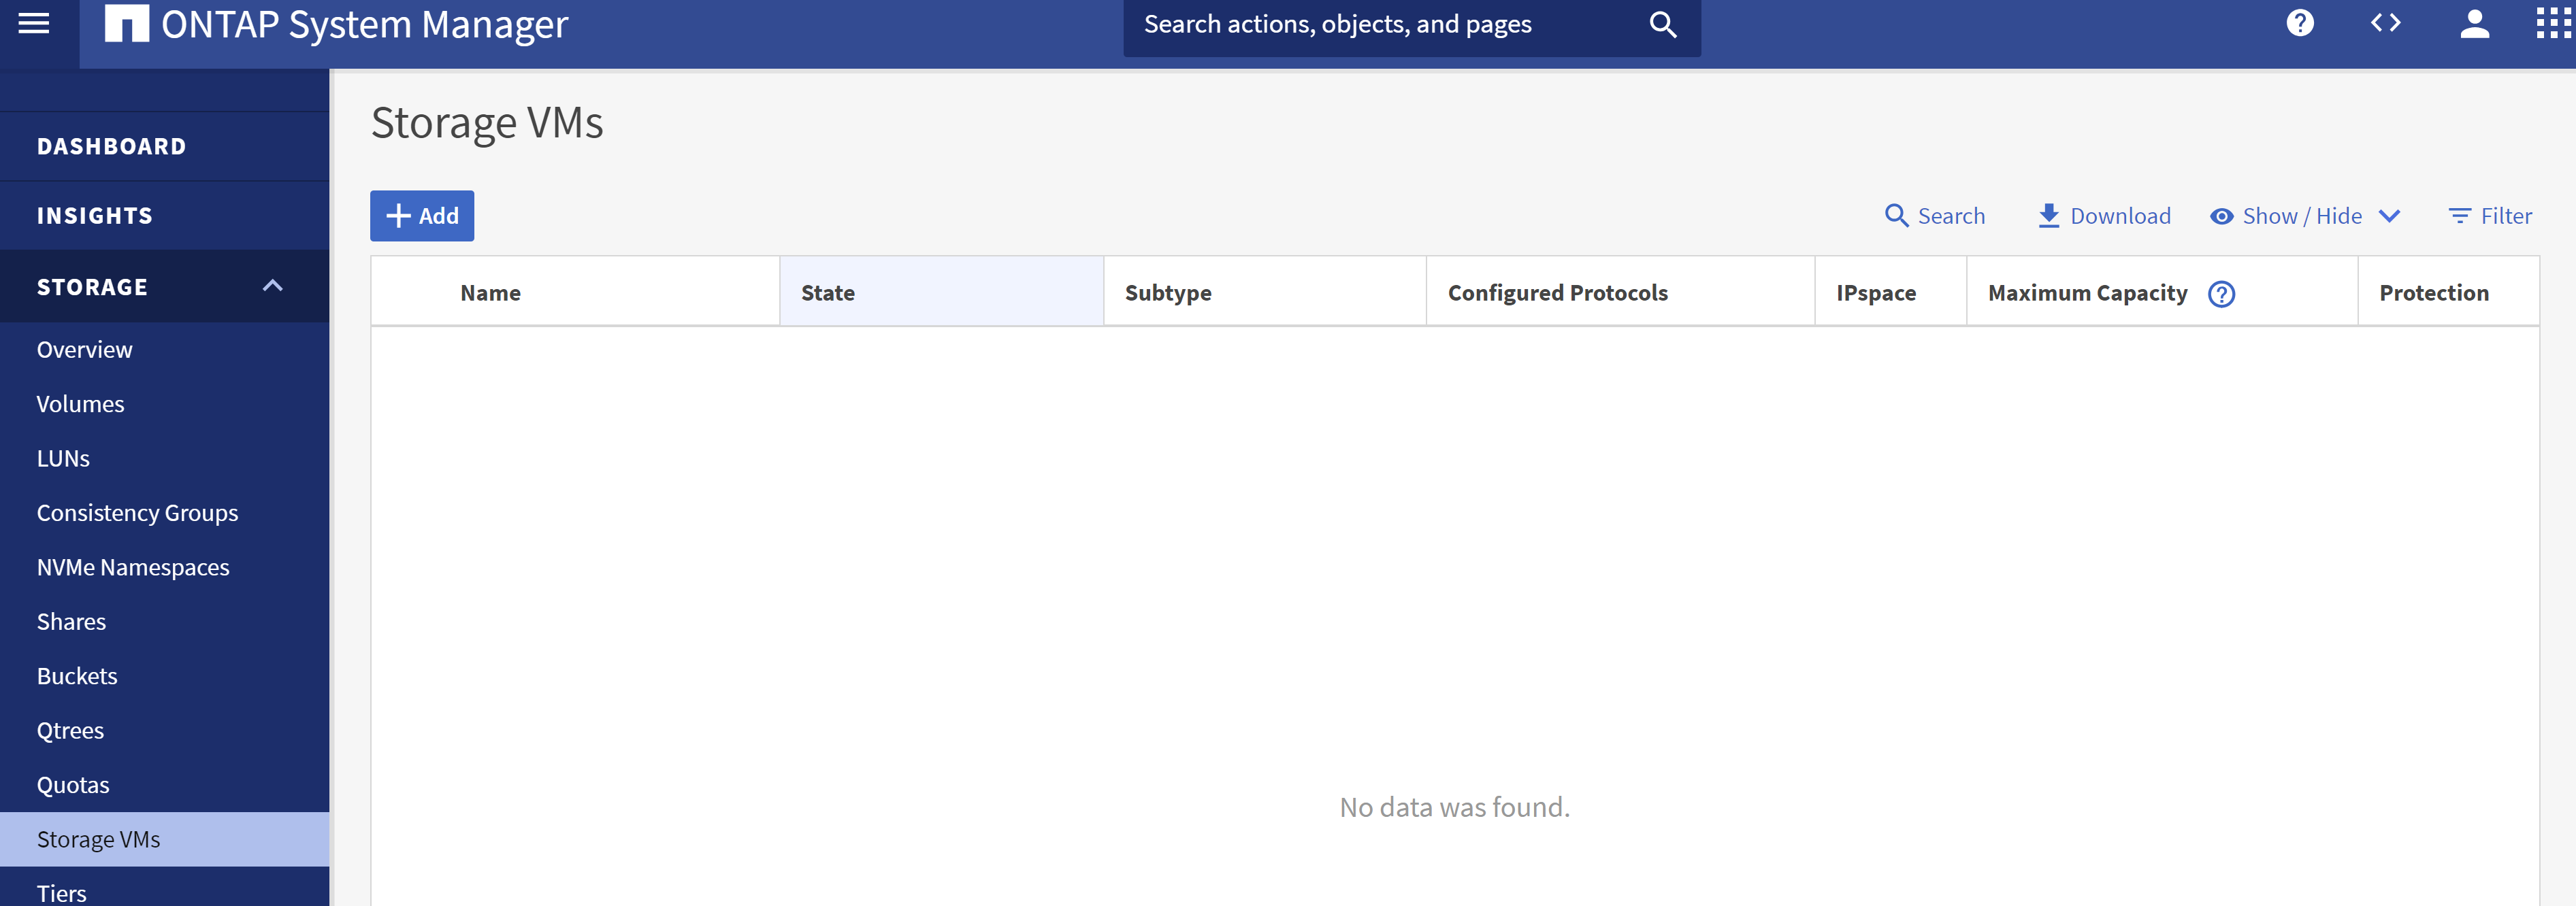Click the Add button to create SVM
The height and width of the screenshot is (906, 2576).
421,215
